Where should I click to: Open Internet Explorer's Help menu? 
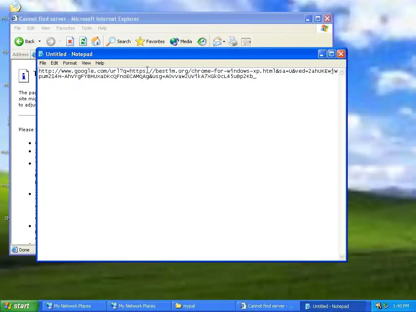(x=102, y=28)
